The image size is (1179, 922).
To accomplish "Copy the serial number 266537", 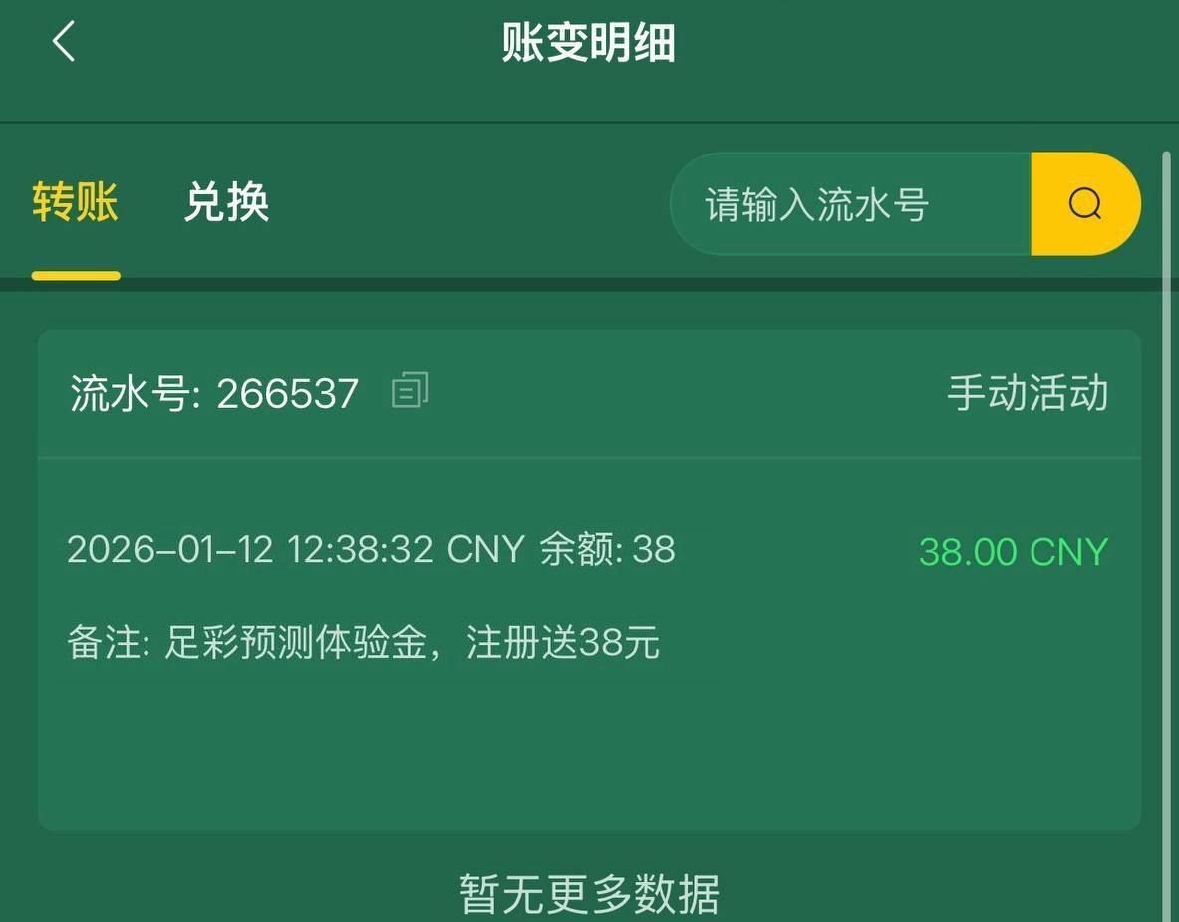I will pos(410,390).
